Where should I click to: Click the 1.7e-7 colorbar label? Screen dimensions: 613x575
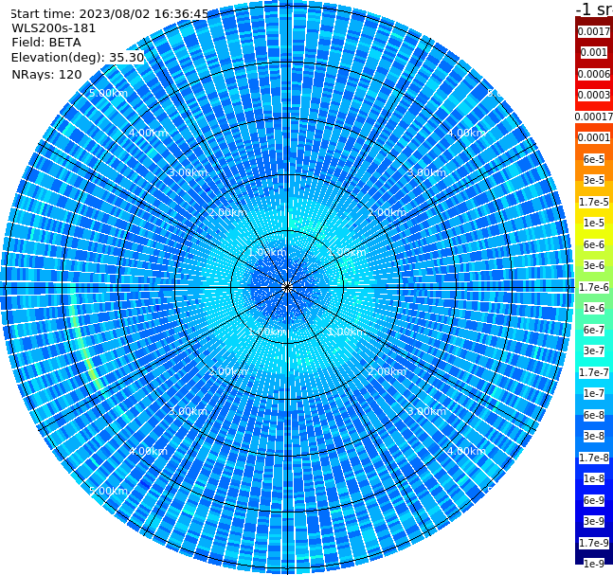[x=594, y=372]
